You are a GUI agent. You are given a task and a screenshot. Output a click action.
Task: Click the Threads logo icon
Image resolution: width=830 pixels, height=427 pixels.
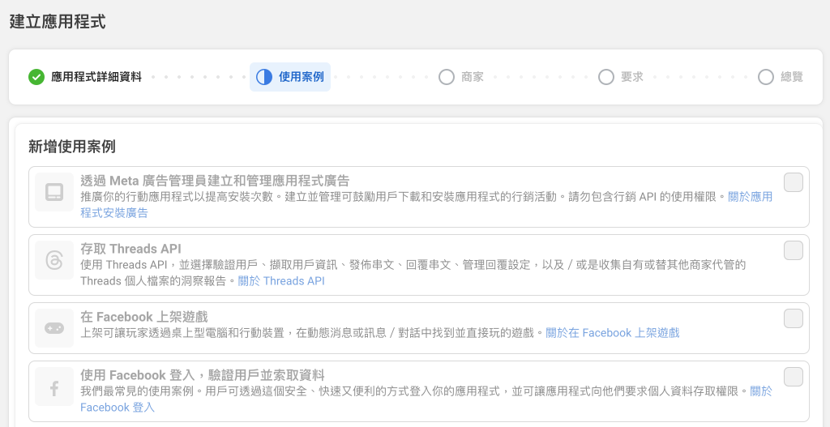tap(54, 260)
